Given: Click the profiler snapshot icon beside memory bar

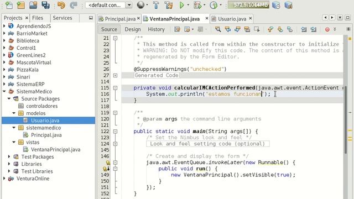Looking at the screenshot, I should click(276, 5).
